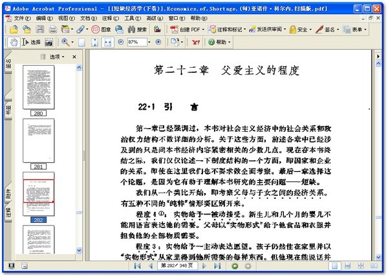388x277 pixels.
Task: Close the pages navigation panel
Action: 74,57
